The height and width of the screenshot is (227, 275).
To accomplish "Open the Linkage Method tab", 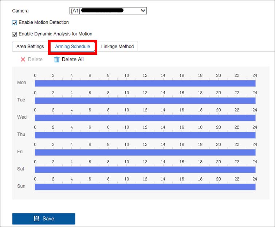I will point(117,47).
